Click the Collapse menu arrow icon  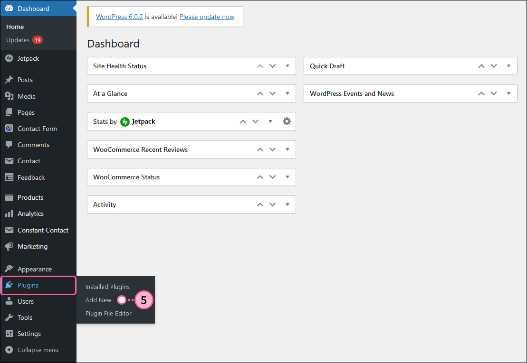click(9, 350)
